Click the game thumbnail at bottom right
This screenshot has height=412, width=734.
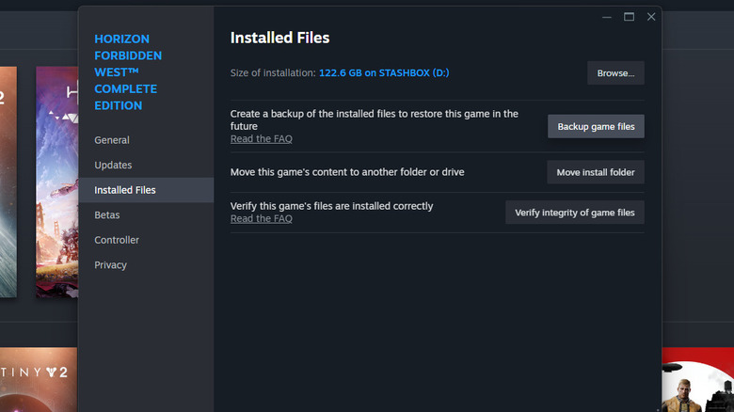697,379
